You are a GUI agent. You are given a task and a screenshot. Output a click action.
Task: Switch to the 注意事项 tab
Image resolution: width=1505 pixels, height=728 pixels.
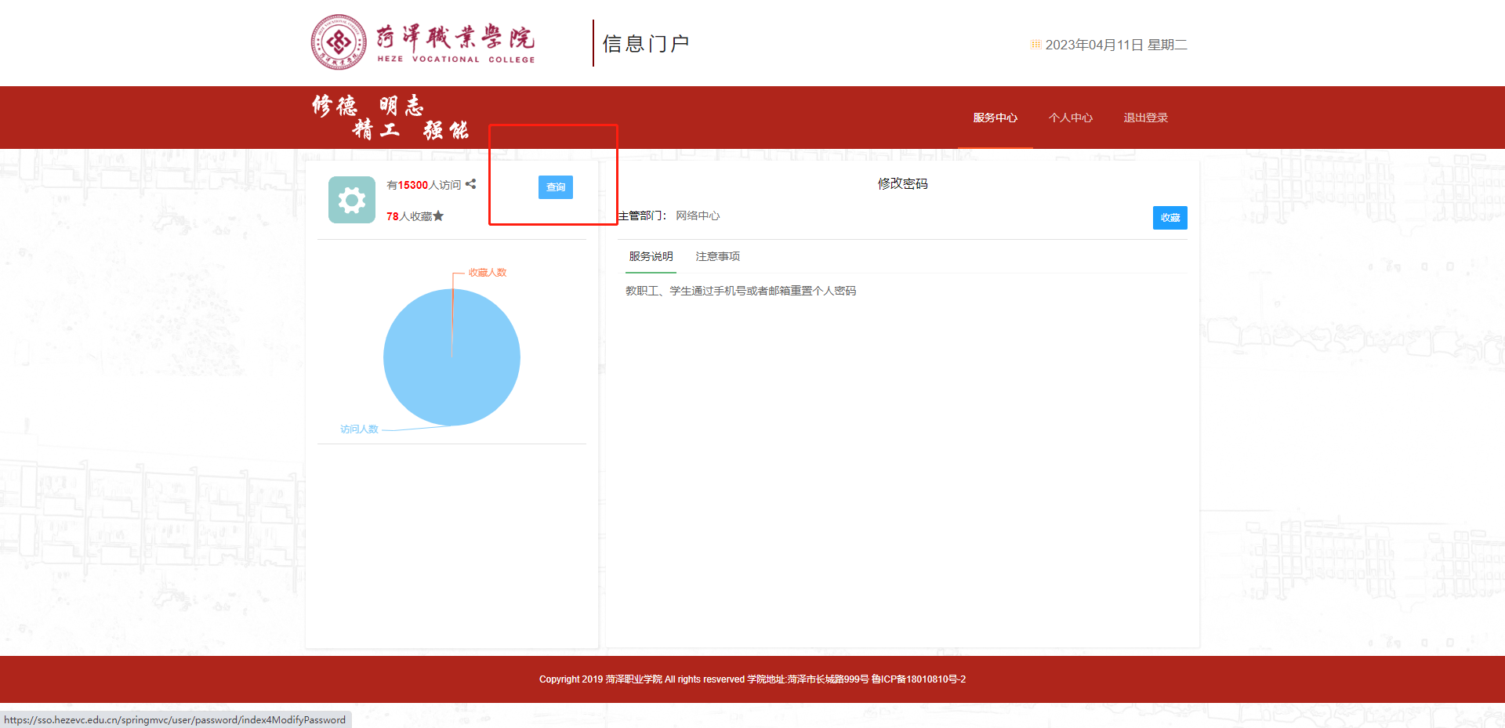click(717, 256)
